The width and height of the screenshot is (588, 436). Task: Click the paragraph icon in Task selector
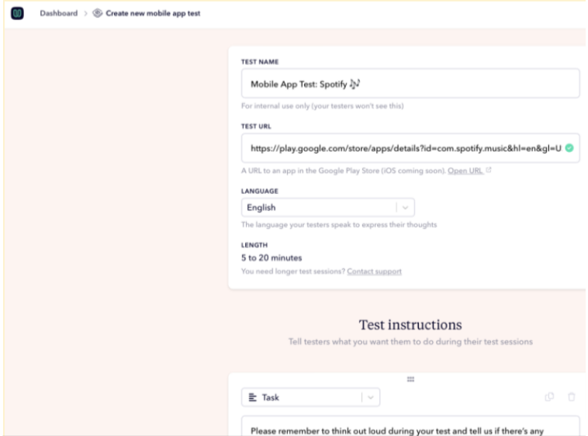[253, 397]
